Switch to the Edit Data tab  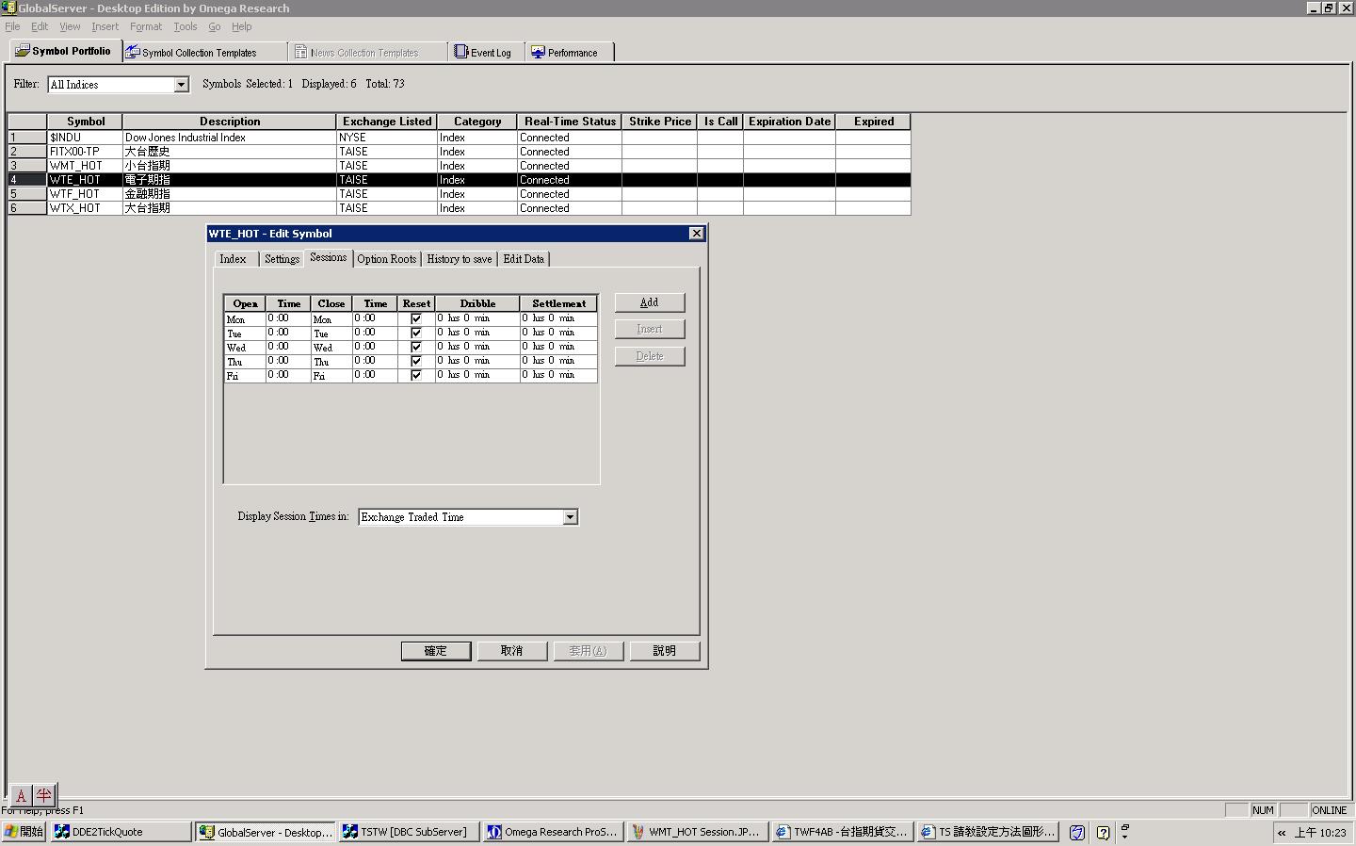[524, 259]
